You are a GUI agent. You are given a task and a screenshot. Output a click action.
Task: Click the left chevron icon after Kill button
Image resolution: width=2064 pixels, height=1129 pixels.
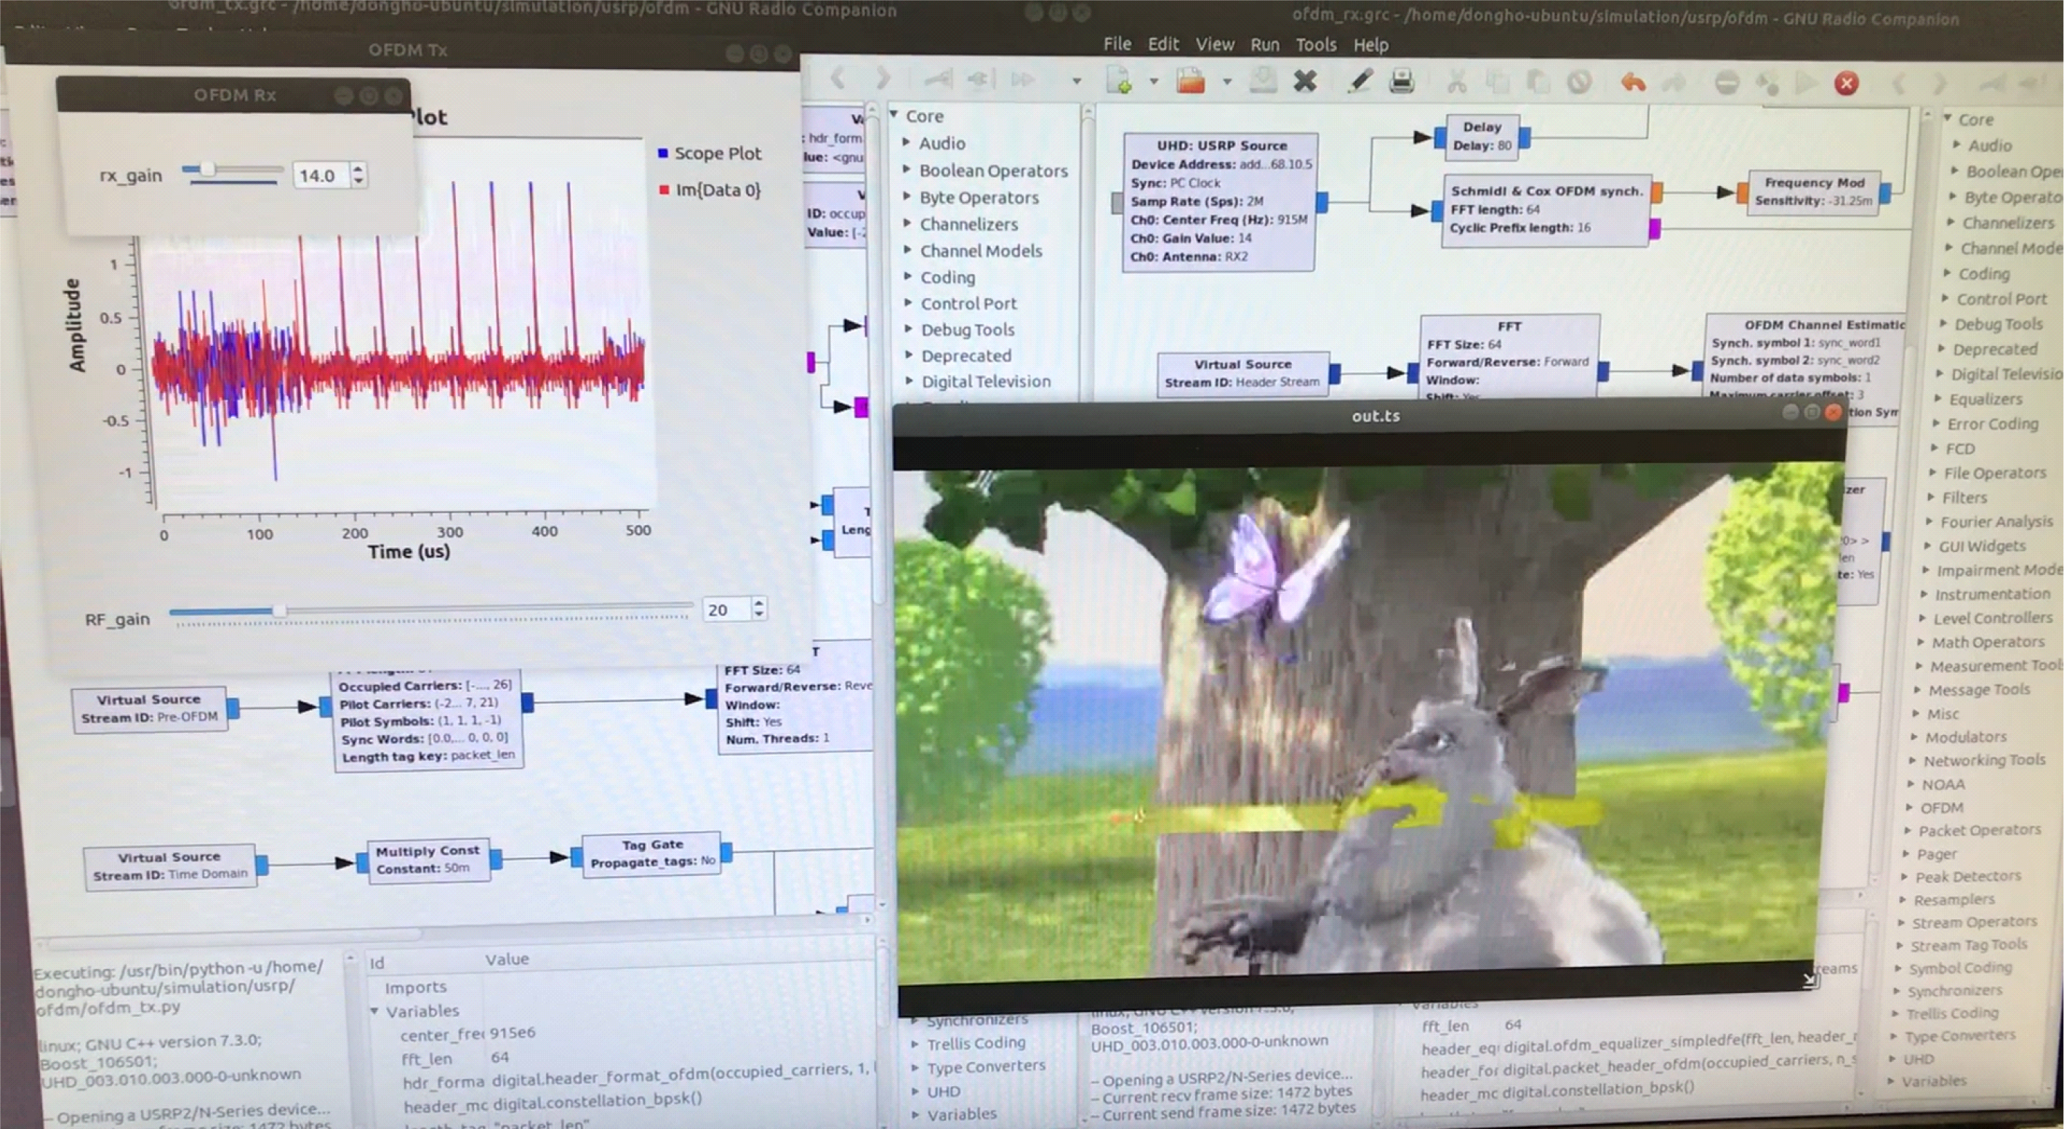pos(1899,84)
